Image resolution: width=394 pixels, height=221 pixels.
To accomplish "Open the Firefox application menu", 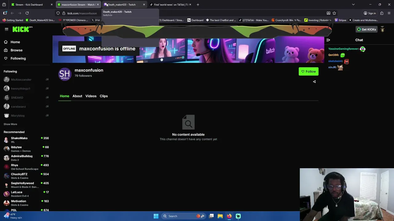I will (x=389, y=13).
